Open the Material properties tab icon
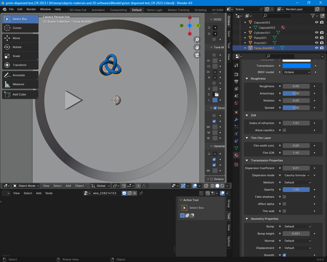This screenshot has height=262, width=327. coord(236,155)
